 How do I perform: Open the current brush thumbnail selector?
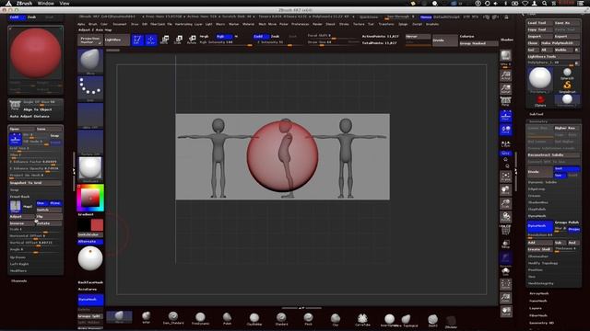coord(90,61)
